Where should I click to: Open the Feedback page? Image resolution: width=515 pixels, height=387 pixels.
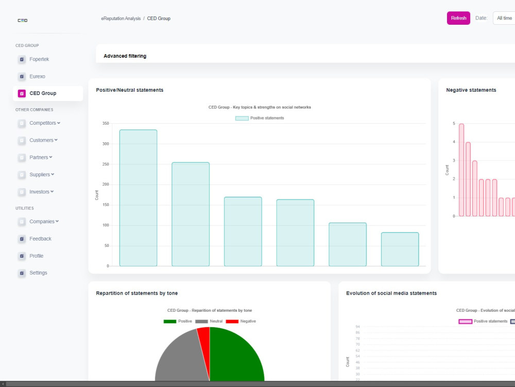pos(40,239)
